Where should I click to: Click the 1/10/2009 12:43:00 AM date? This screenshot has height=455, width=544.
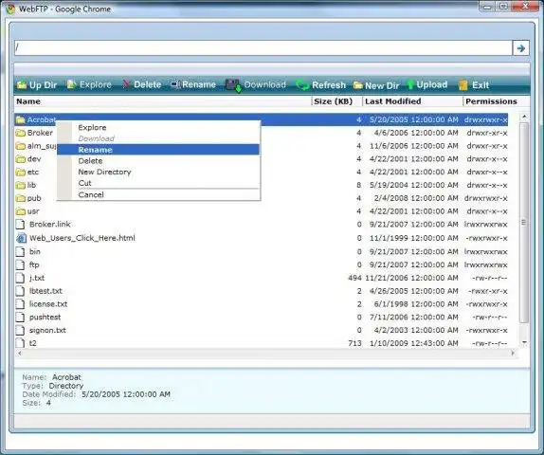click(x=414, y=343)
